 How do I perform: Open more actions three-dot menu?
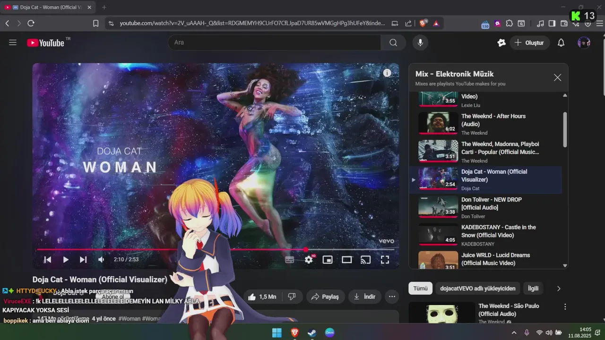(392, 297)
